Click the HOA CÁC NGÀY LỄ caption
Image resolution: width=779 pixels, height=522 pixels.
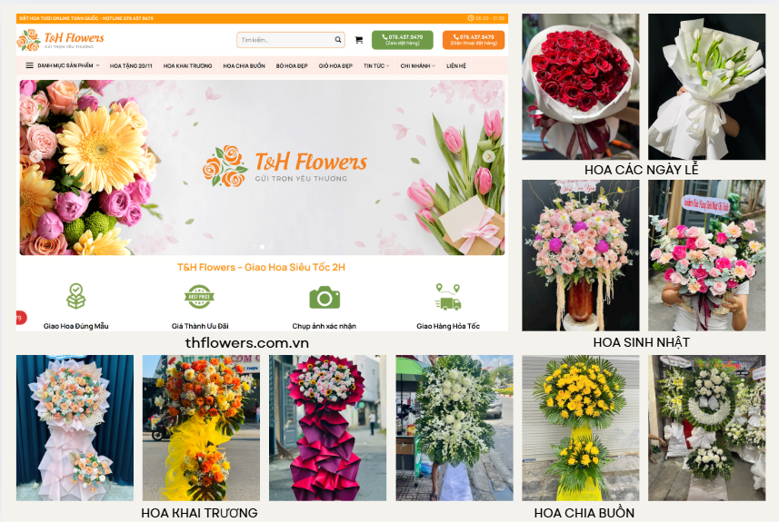[x=642, y=170]
